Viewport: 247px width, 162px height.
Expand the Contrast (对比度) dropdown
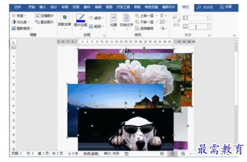pyautogui.click(x=20, y=22)
